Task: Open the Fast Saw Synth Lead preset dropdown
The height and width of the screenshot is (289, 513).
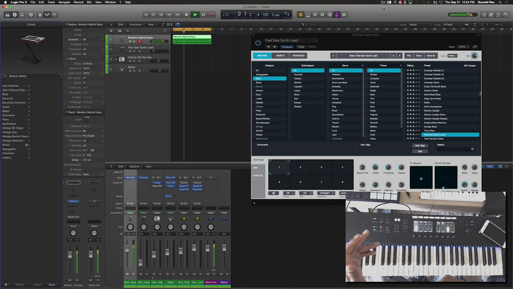Action: (291, 41)
